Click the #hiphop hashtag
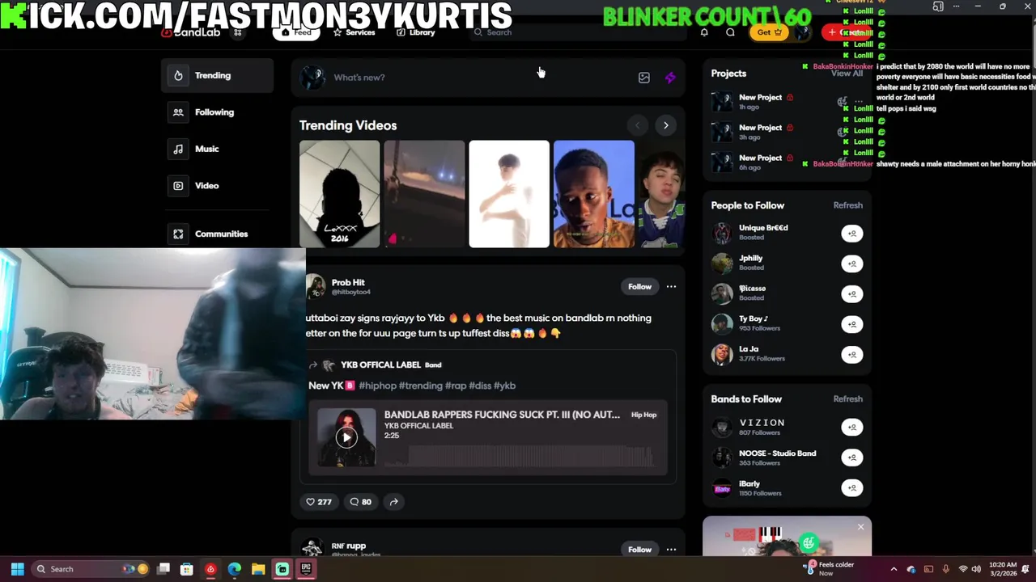Image resolution: width=1036 pixels, height=582 pixels. tap(377, 386)
